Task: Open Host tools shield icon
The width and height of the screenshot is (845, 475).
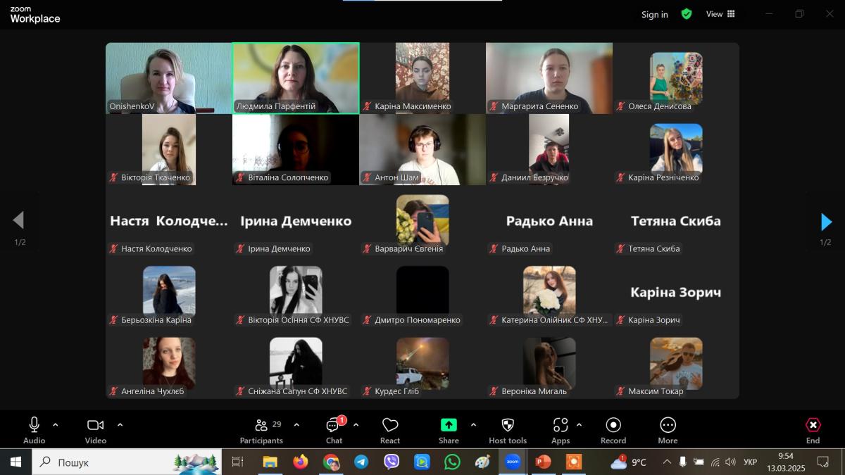Action: (507, 429)
